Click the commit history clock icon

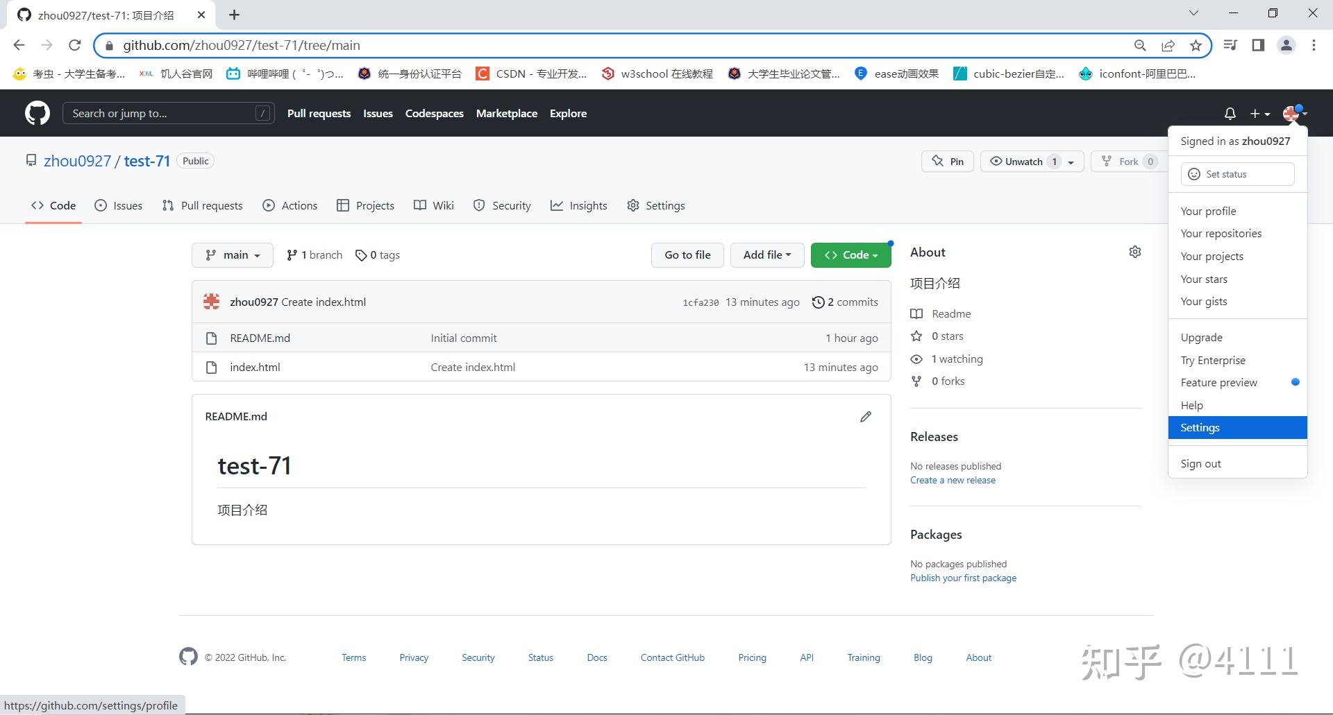pyautogui.click(x=819, y=302)
